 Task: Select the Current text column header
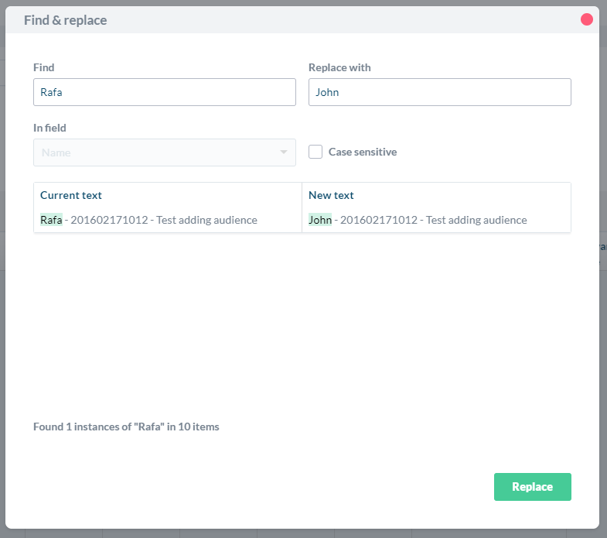(71, 195)
